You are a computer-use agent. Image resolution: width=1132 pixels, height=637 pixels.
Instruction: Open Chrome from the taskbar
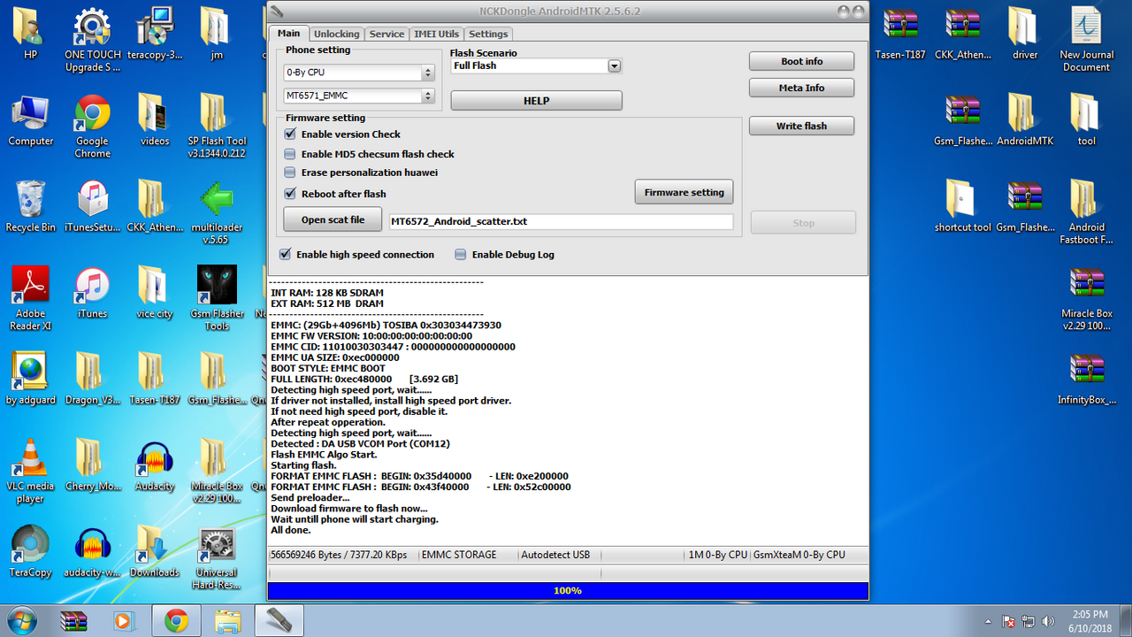[177, 620]
